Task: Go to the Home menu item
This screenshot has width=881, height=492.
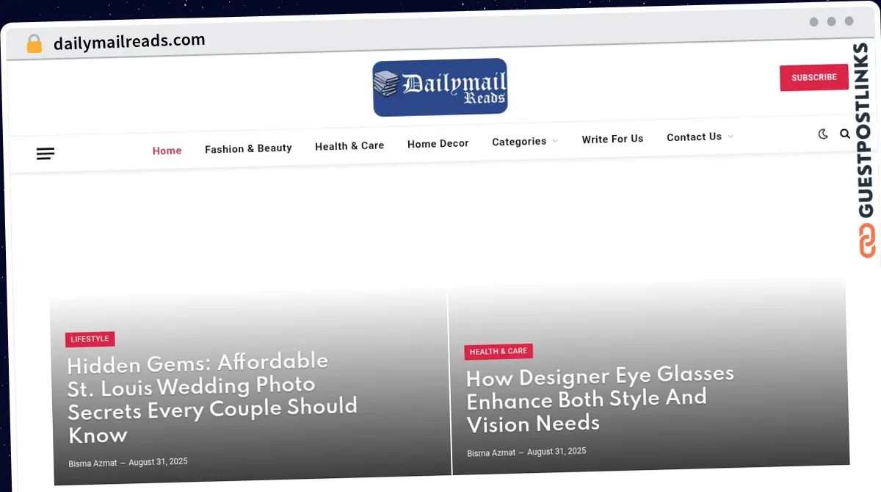Action: click(167, 151)
